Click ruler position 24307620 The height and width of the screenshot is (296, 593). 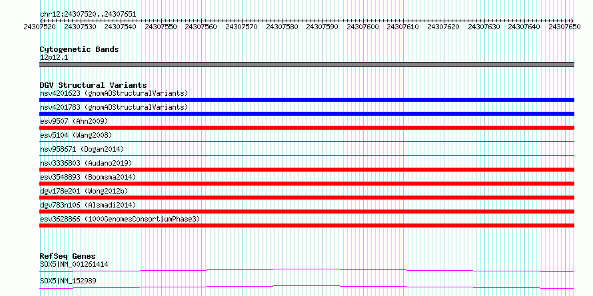tap(443, 27)
